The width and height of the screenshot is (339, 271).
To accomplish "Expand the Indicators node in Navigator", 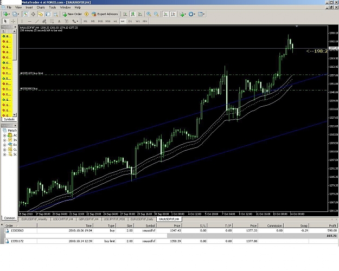I will (x=4, y=140).
